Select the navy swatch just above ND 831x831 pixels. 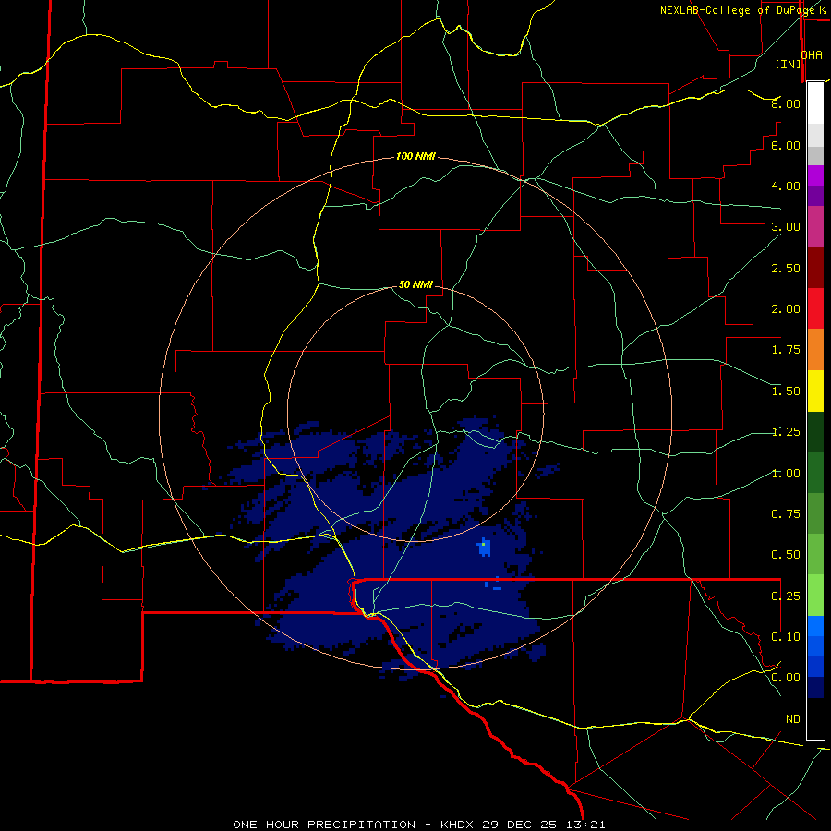815,688
